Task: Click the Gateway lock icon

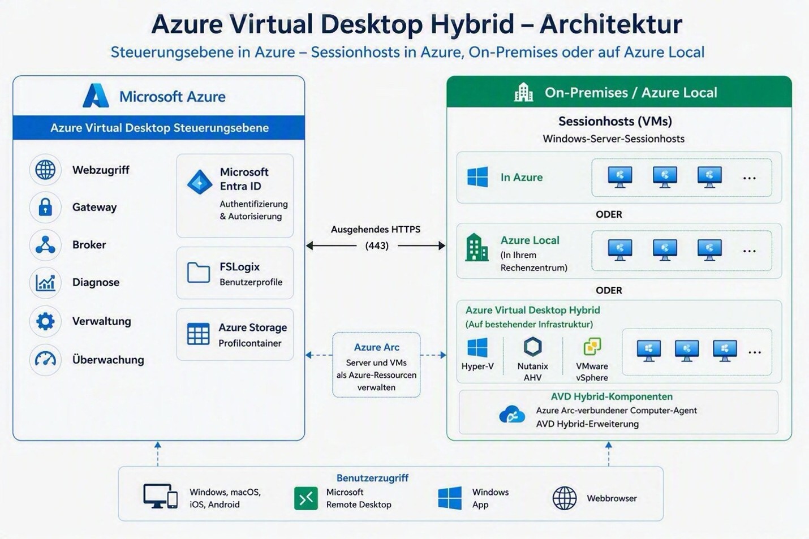Action: pyautogui.click(x=45, y=207)
